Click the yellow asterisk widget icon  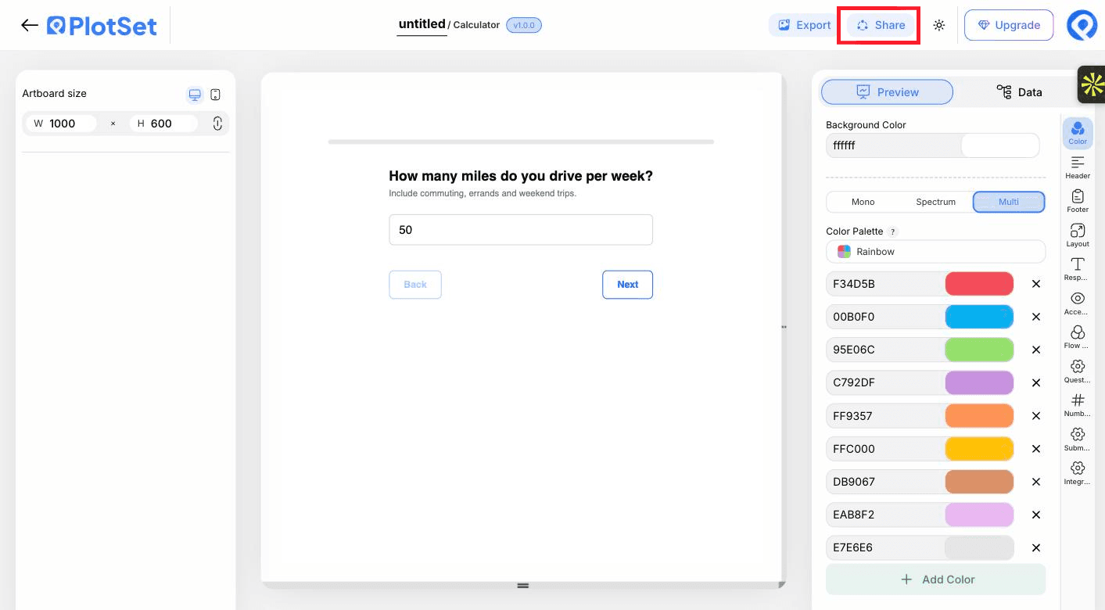coord(1091,84)
